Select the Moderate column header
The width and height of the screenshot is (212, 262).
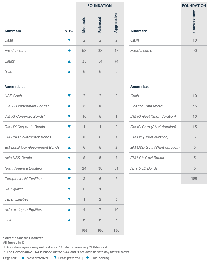[x=84, y=25]
